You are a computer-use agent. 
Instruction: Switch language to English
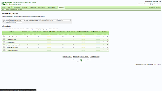[x=151, y=2]
